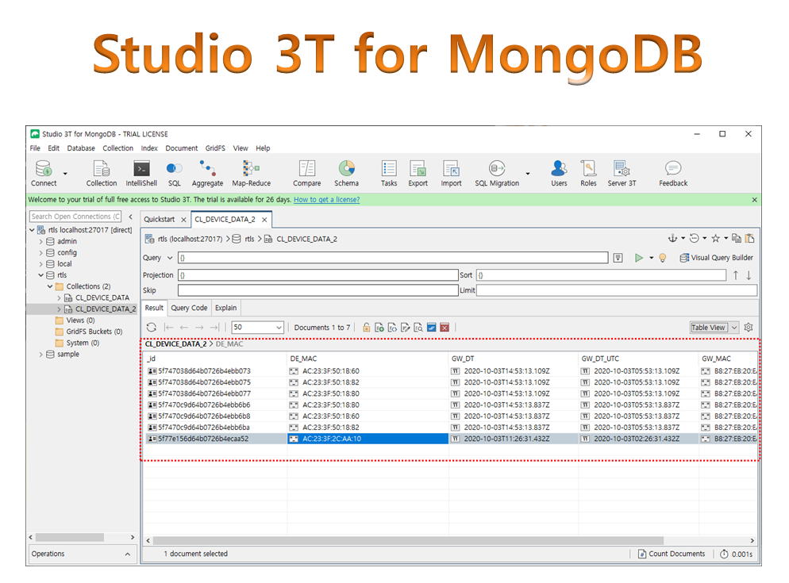
Task: Open the File menu
Action: pyautogui.click(x=35, y=148)
